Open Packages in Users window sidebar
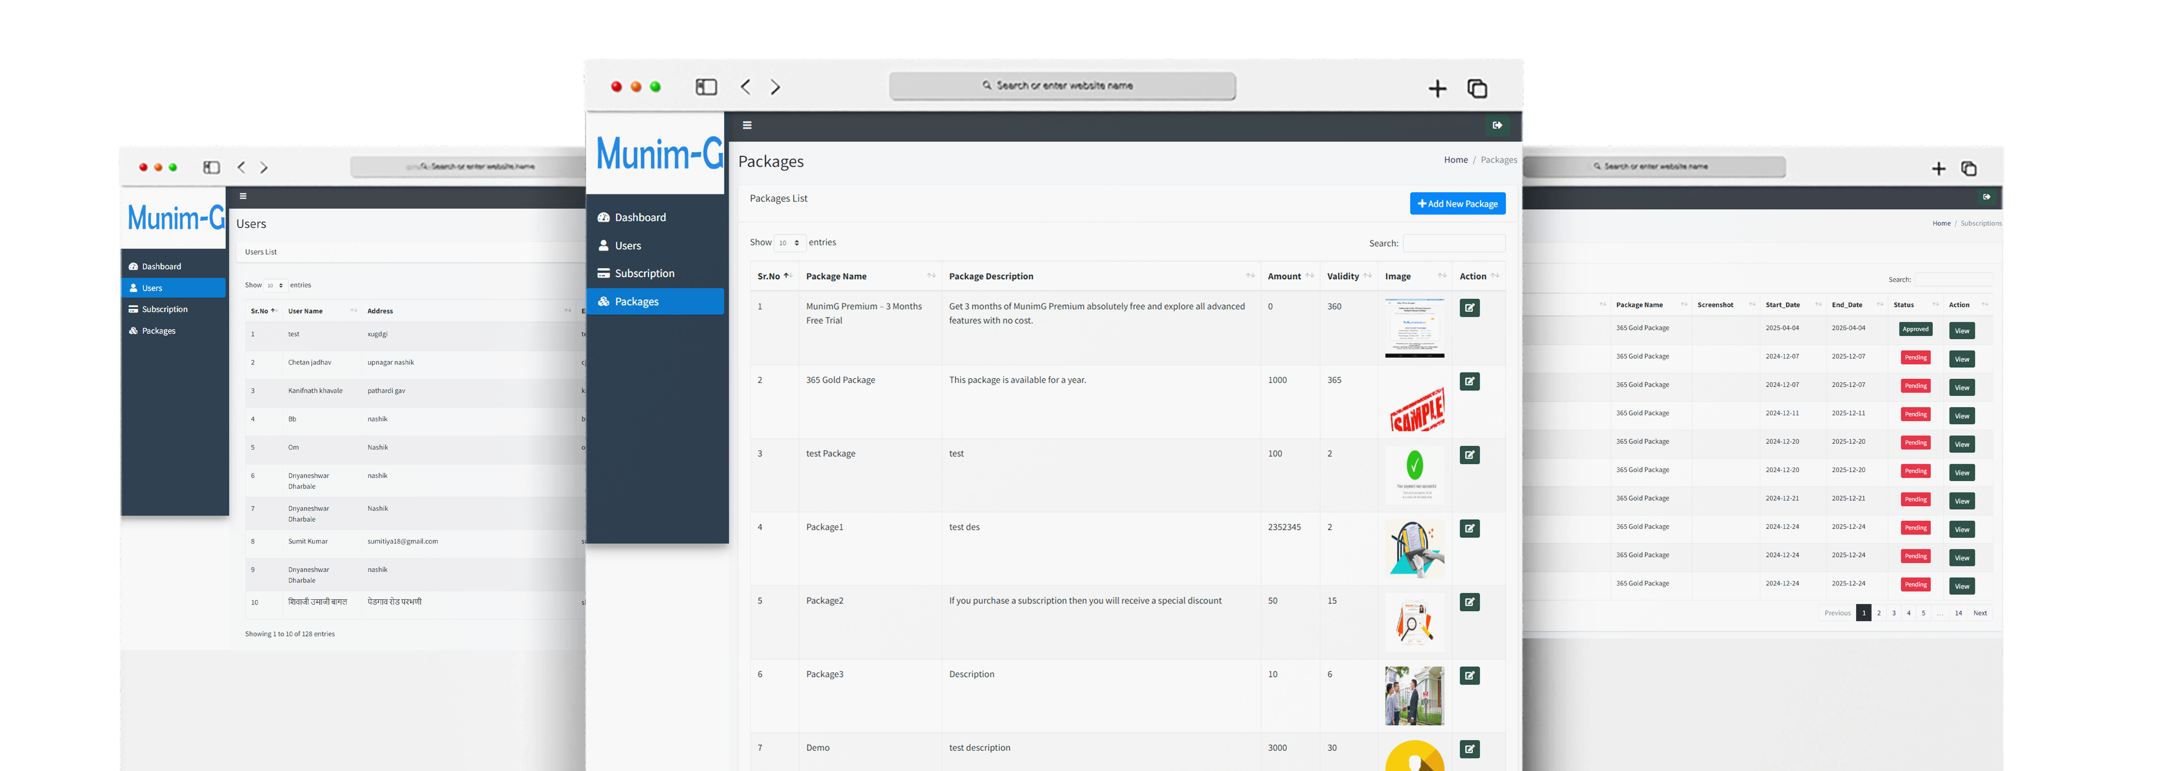Viewport: 2157px width, 771px height. (174, 332)
